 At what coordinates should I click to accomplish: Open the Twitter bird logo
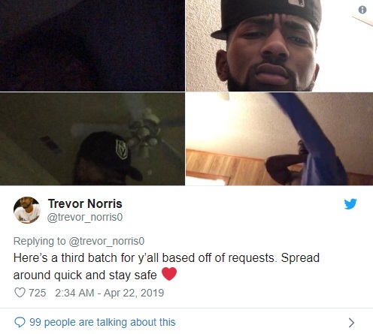(350, 203)
